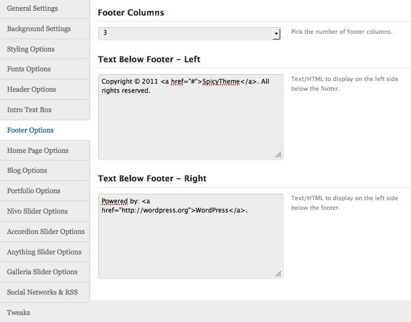Go to Header Options section
Screen dimensions: 411x322
(x=31, y=90)
